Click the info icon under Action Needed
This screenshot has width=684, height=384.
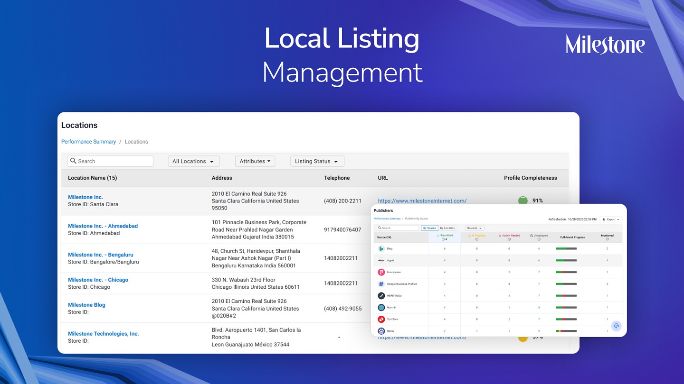[x=509, y=239]
